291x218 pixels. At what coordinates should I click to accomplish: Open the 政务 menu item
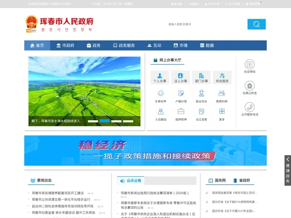[x=93, y=45]
